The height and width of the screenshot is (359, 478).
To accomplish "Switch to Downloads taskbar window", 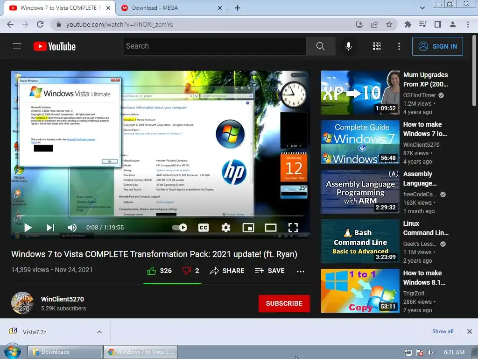I will coord(64,352).
